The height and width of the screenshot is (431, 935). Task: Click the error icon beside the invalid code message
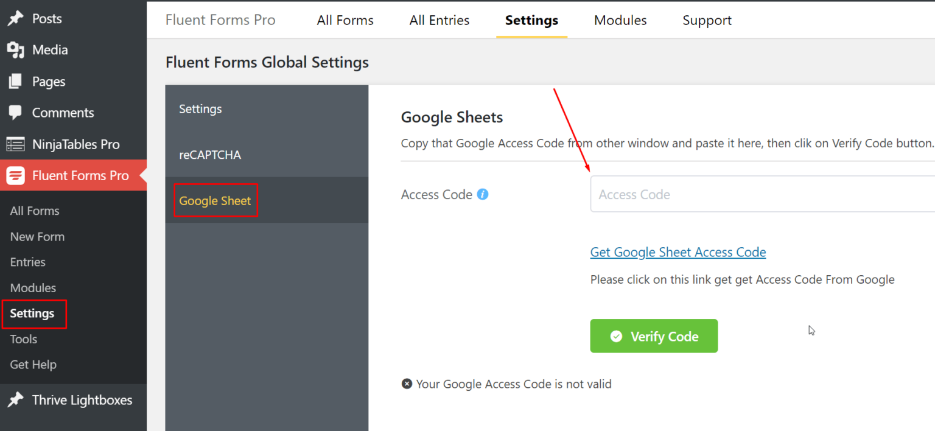[x=407, y=384]
